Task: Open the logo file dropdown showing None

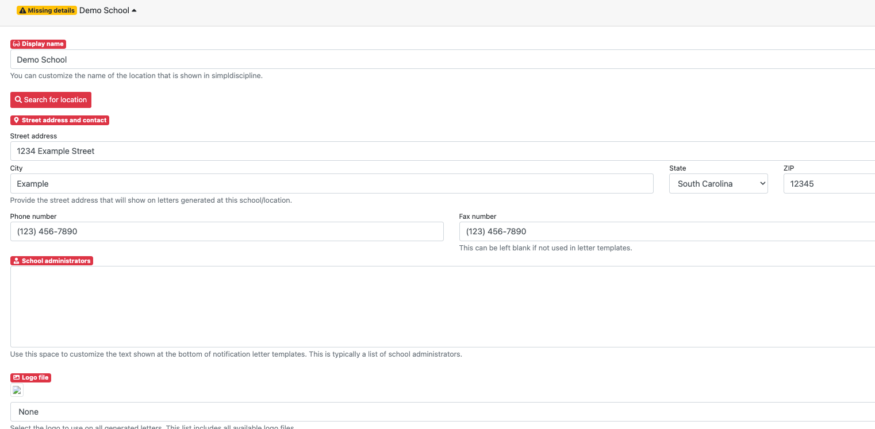Action: click(x=443, y=412)
